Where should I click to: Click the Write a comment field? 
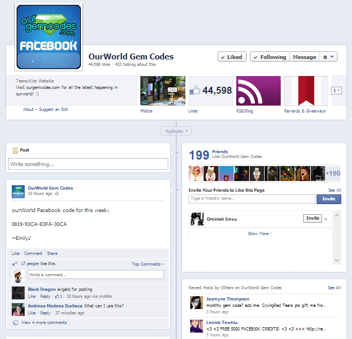95,275
